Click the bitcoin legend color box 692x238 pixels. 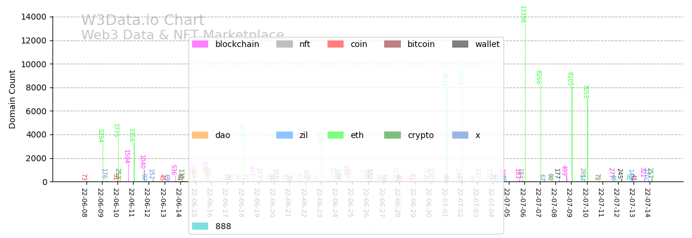click(x=392, y=44)
